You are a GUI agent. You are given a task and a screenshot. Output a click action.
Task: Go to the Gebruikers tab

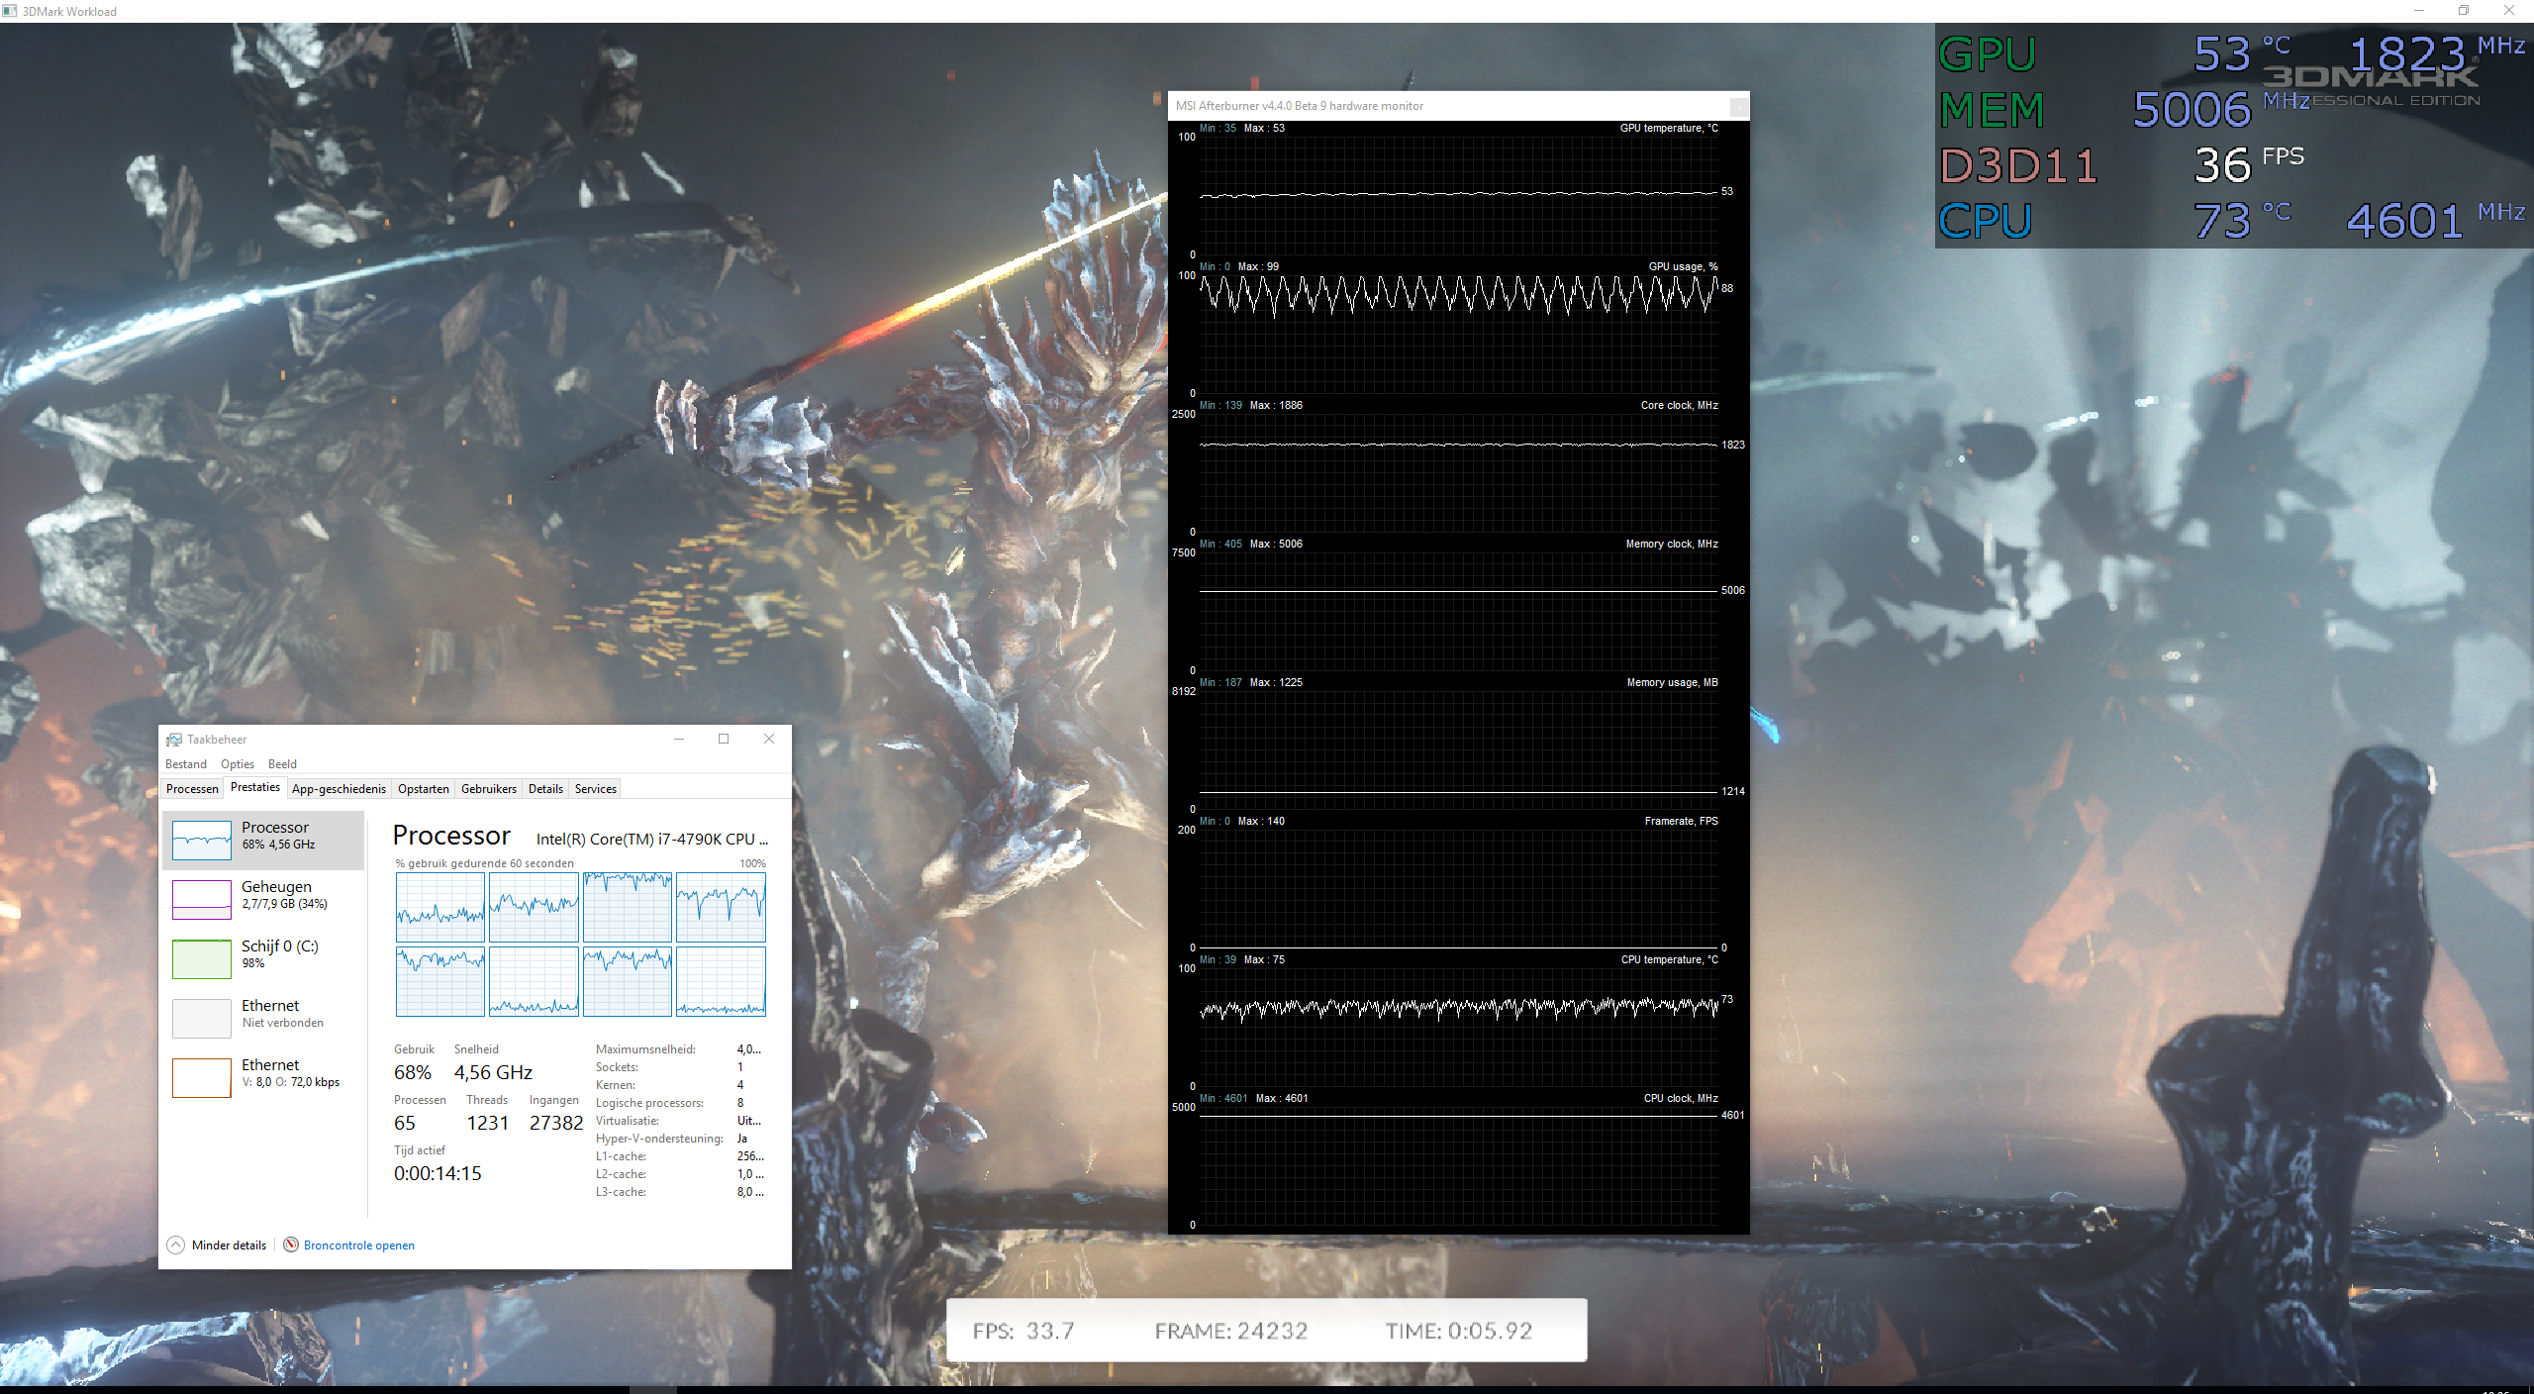(489, 788)
